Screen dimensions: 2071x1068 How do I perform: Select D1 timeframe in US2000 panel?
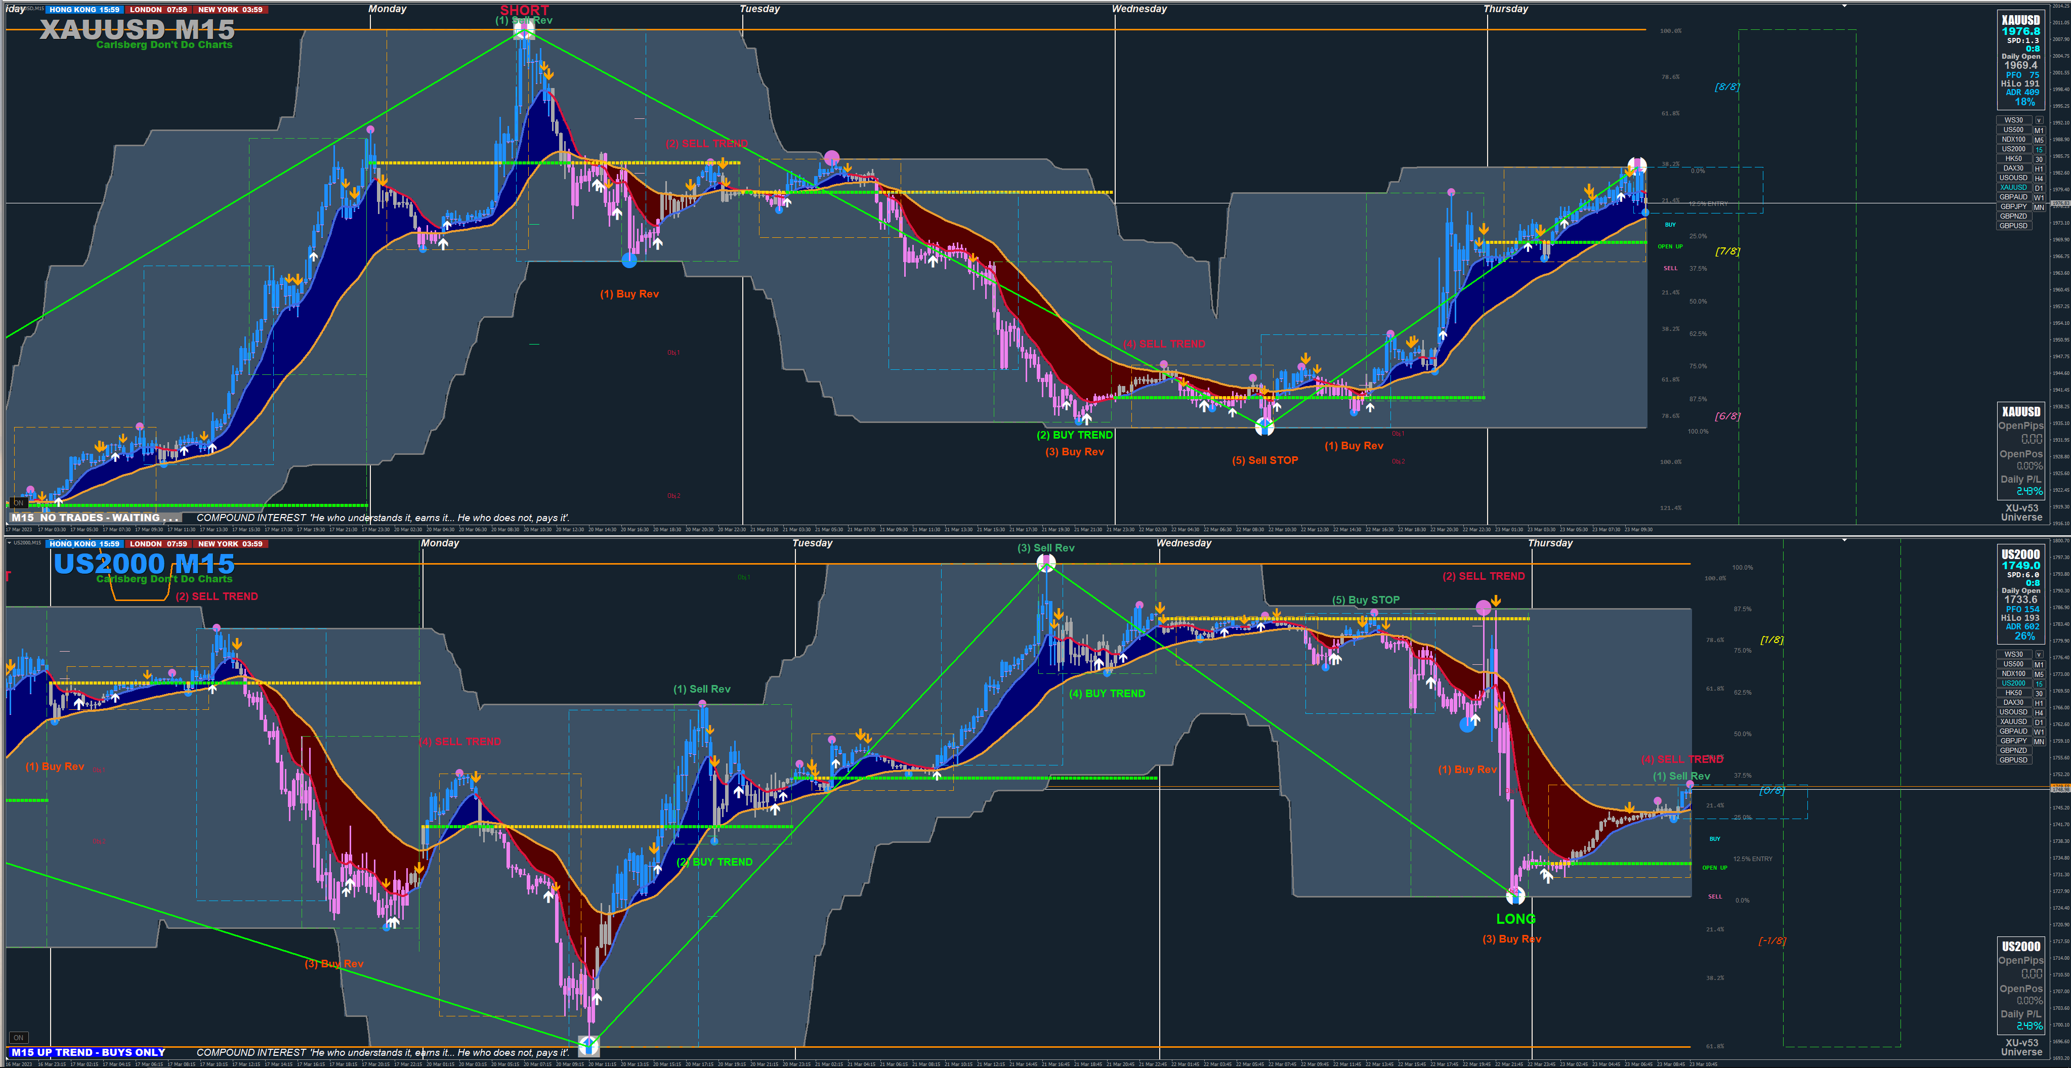(x=2039, y=722)
